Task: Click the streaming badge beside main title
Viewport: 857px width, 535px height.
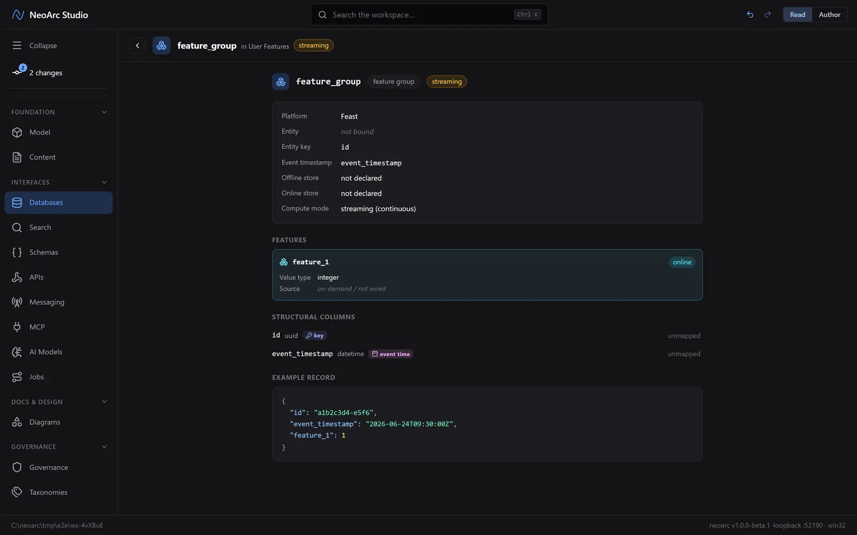Action: (447, 81)
